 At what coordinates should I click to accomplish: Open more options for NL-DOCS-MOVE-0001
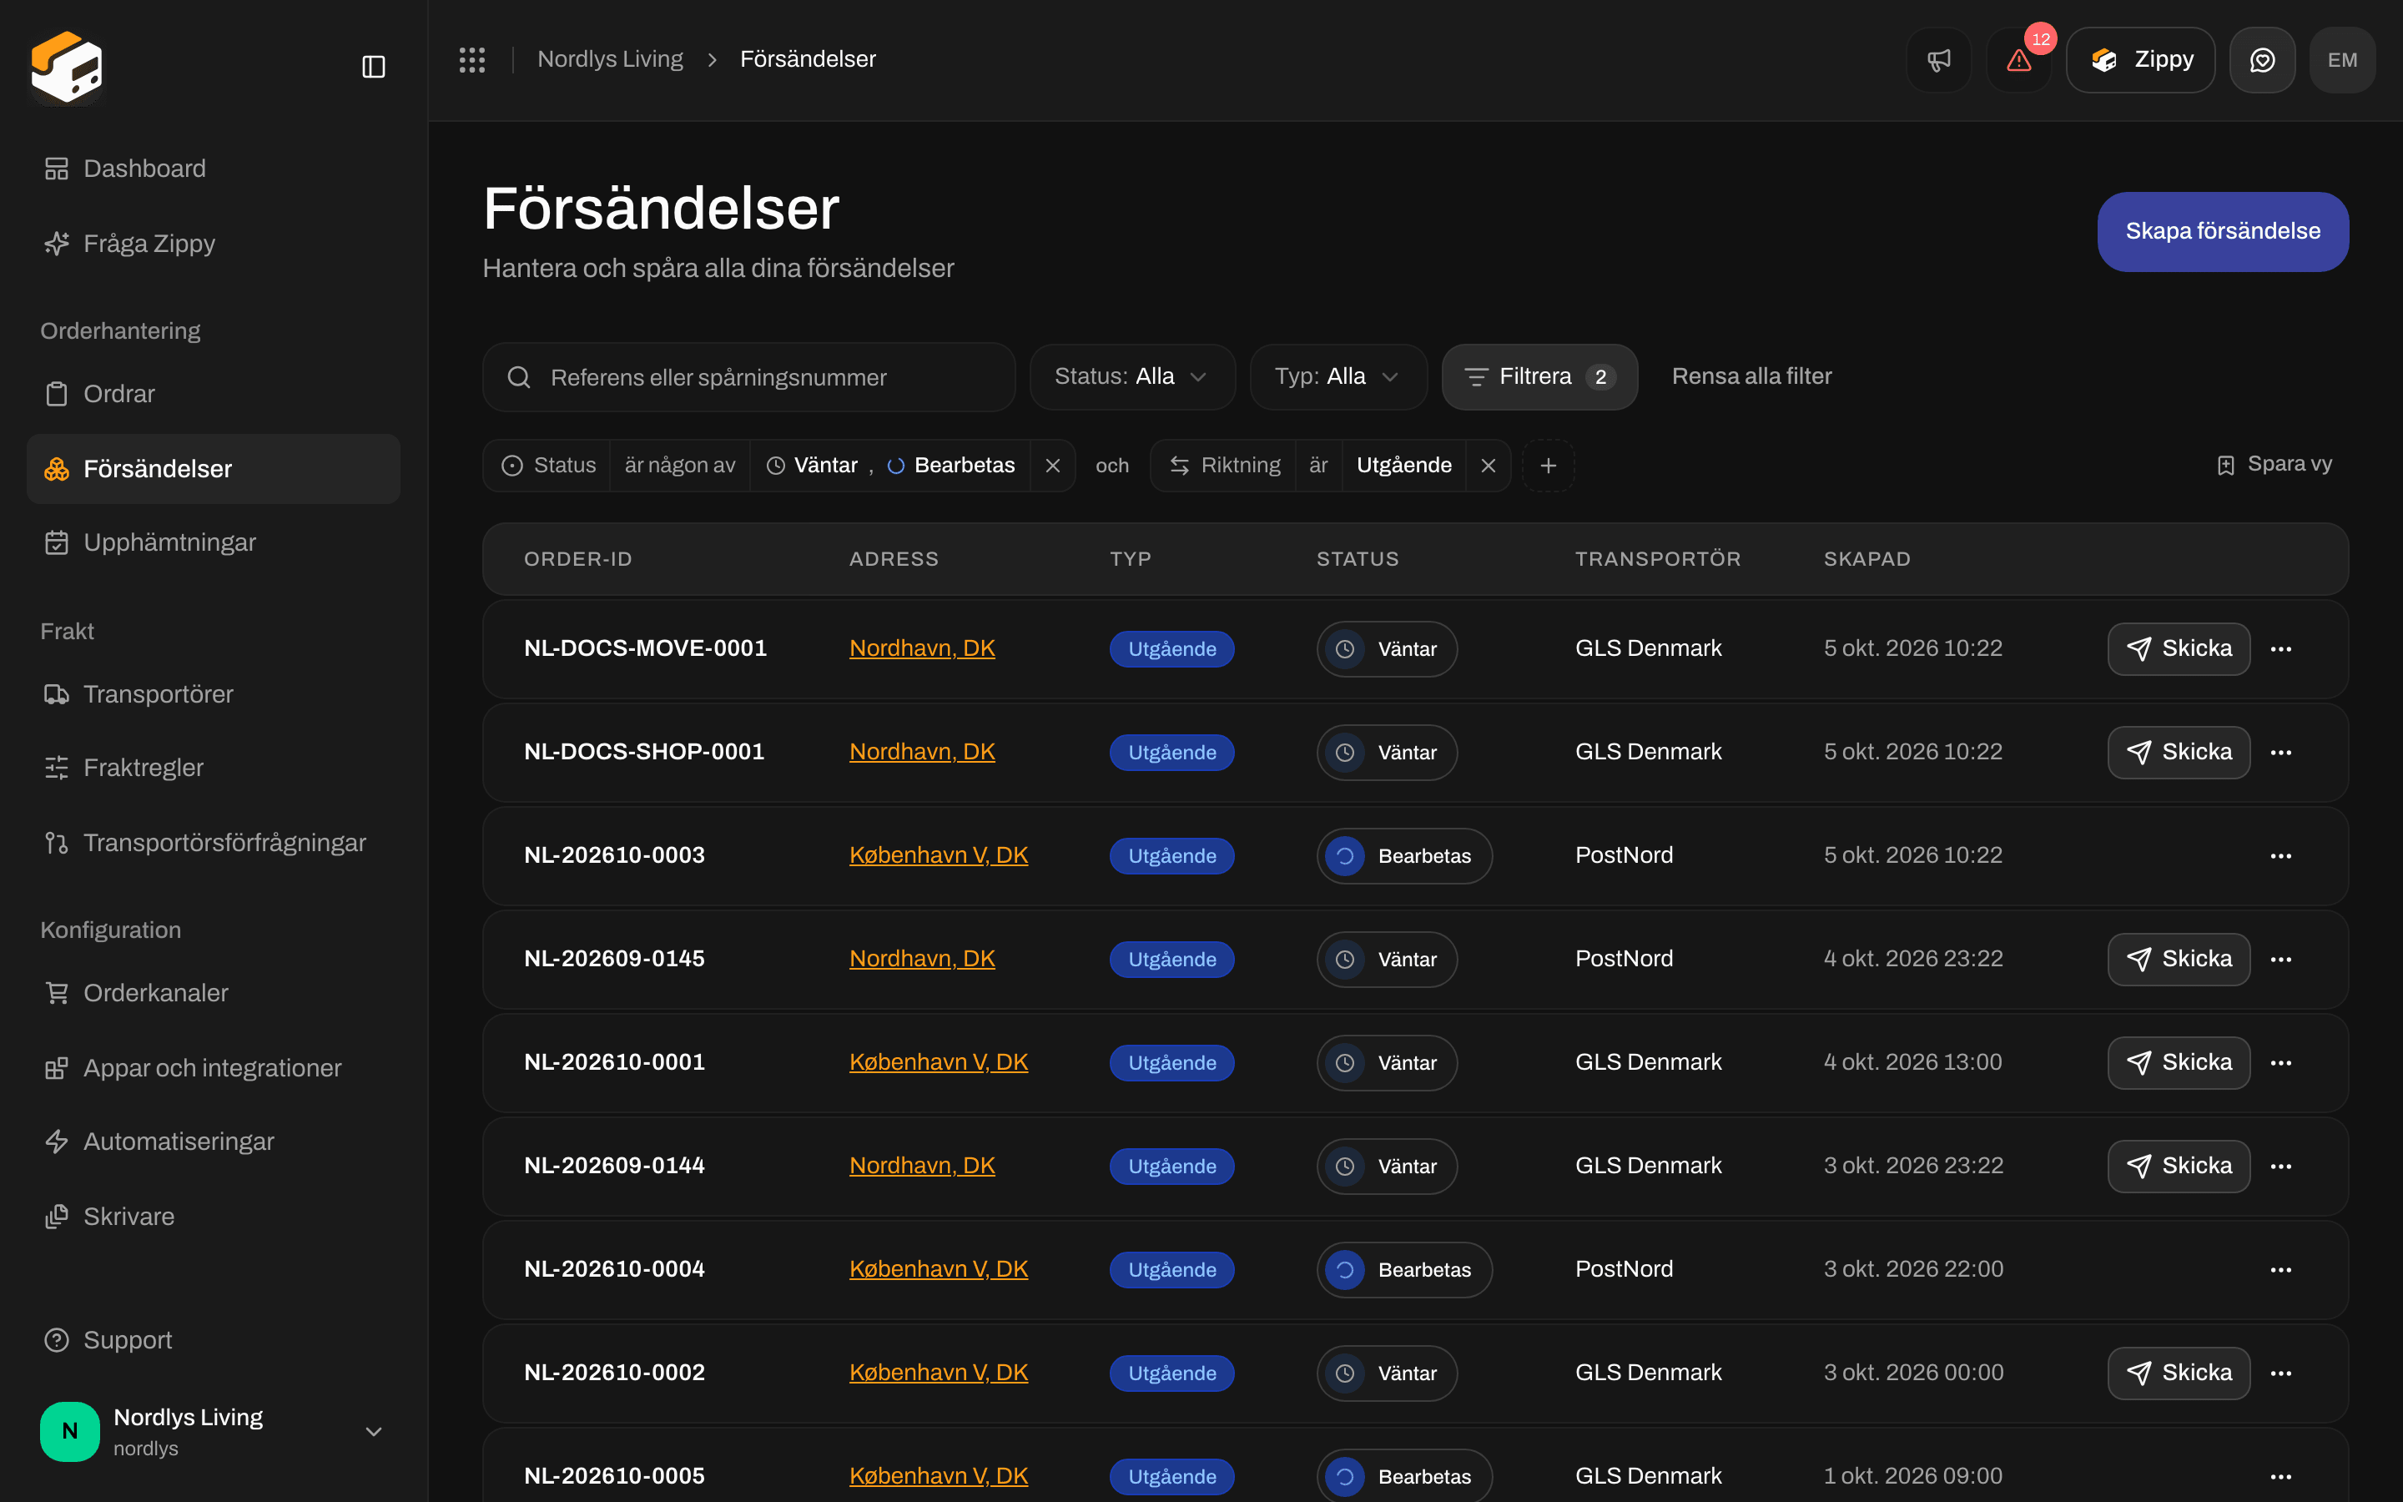pos(2281,648)
